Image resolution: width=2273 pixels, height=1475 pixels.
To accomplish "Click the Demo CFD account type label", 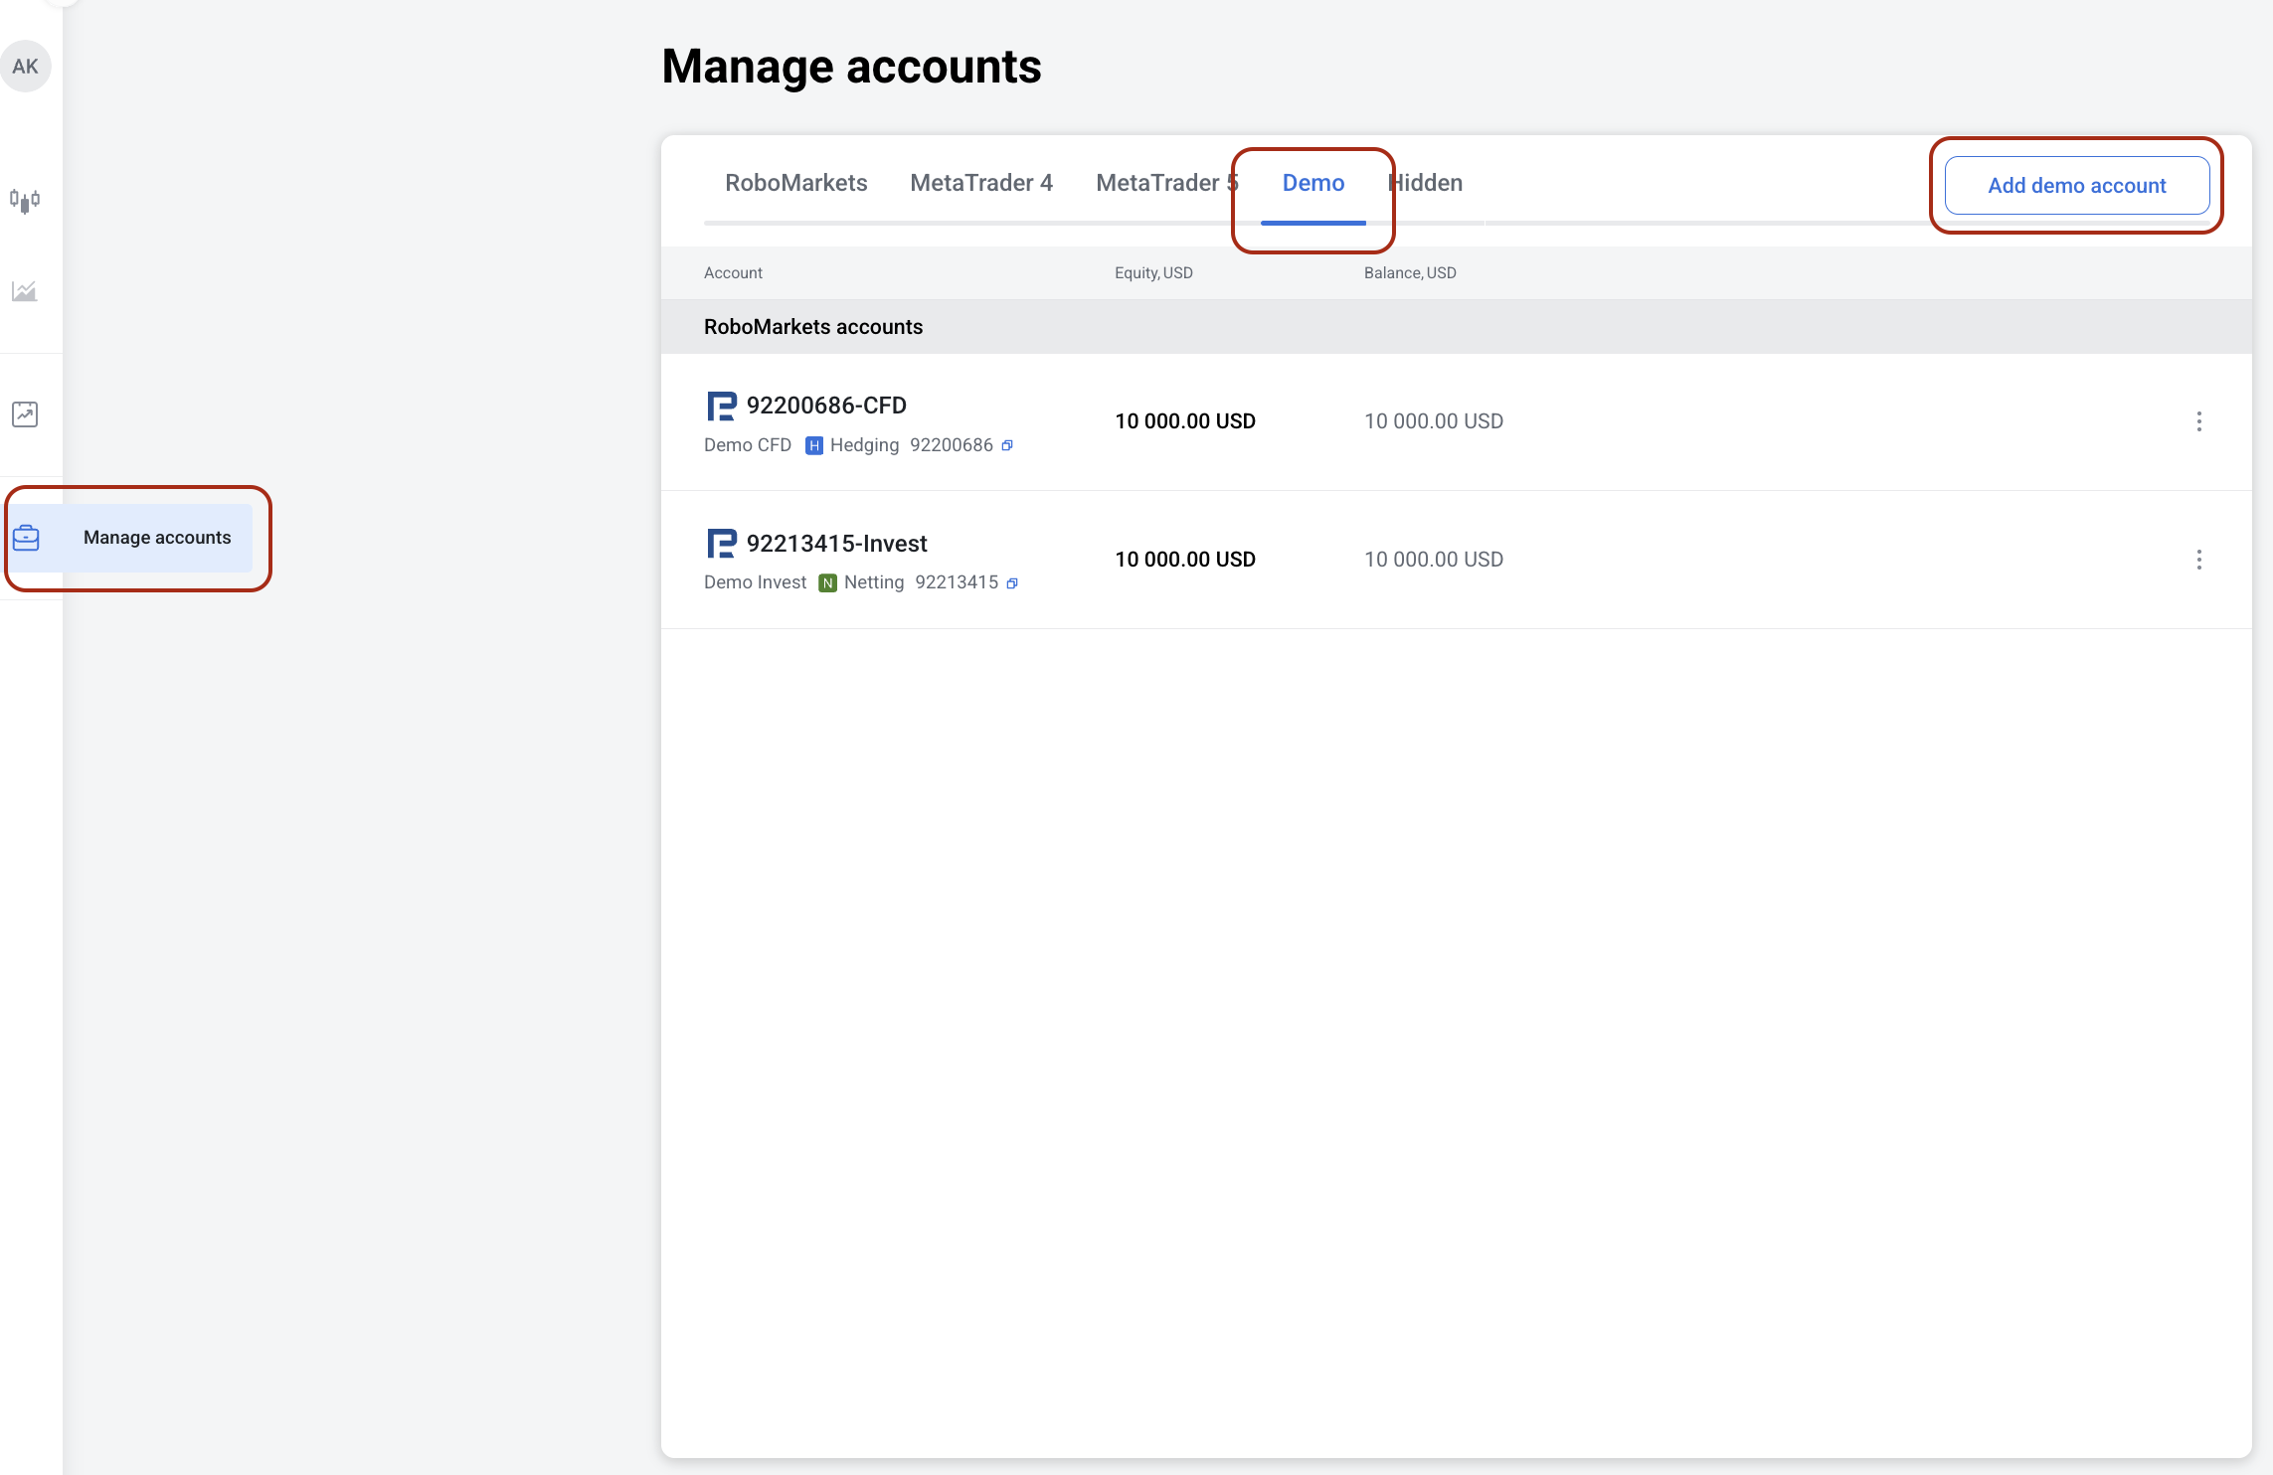I will click(x=748, y=445).
